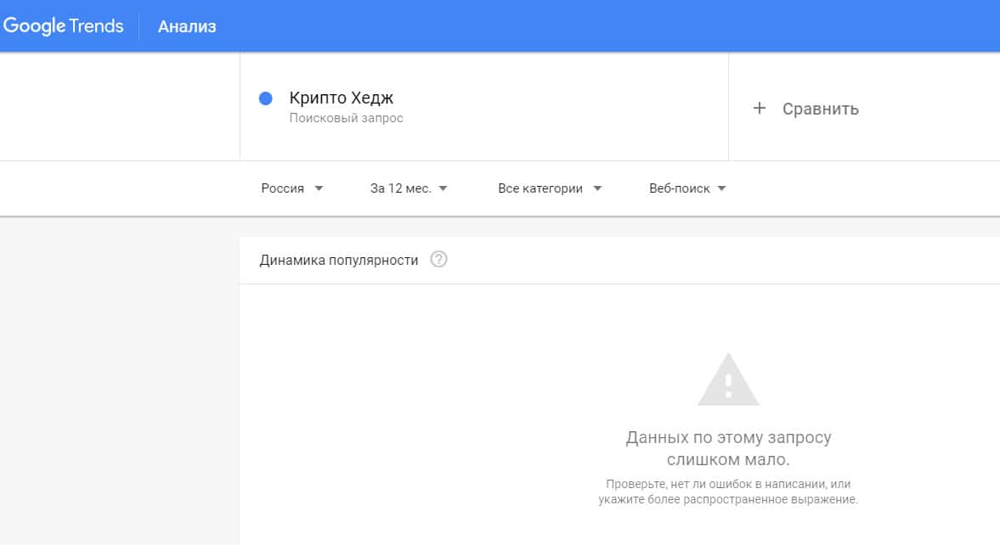
Task: Click the arrow icon next to Веб-поиск
Action: 721,188
